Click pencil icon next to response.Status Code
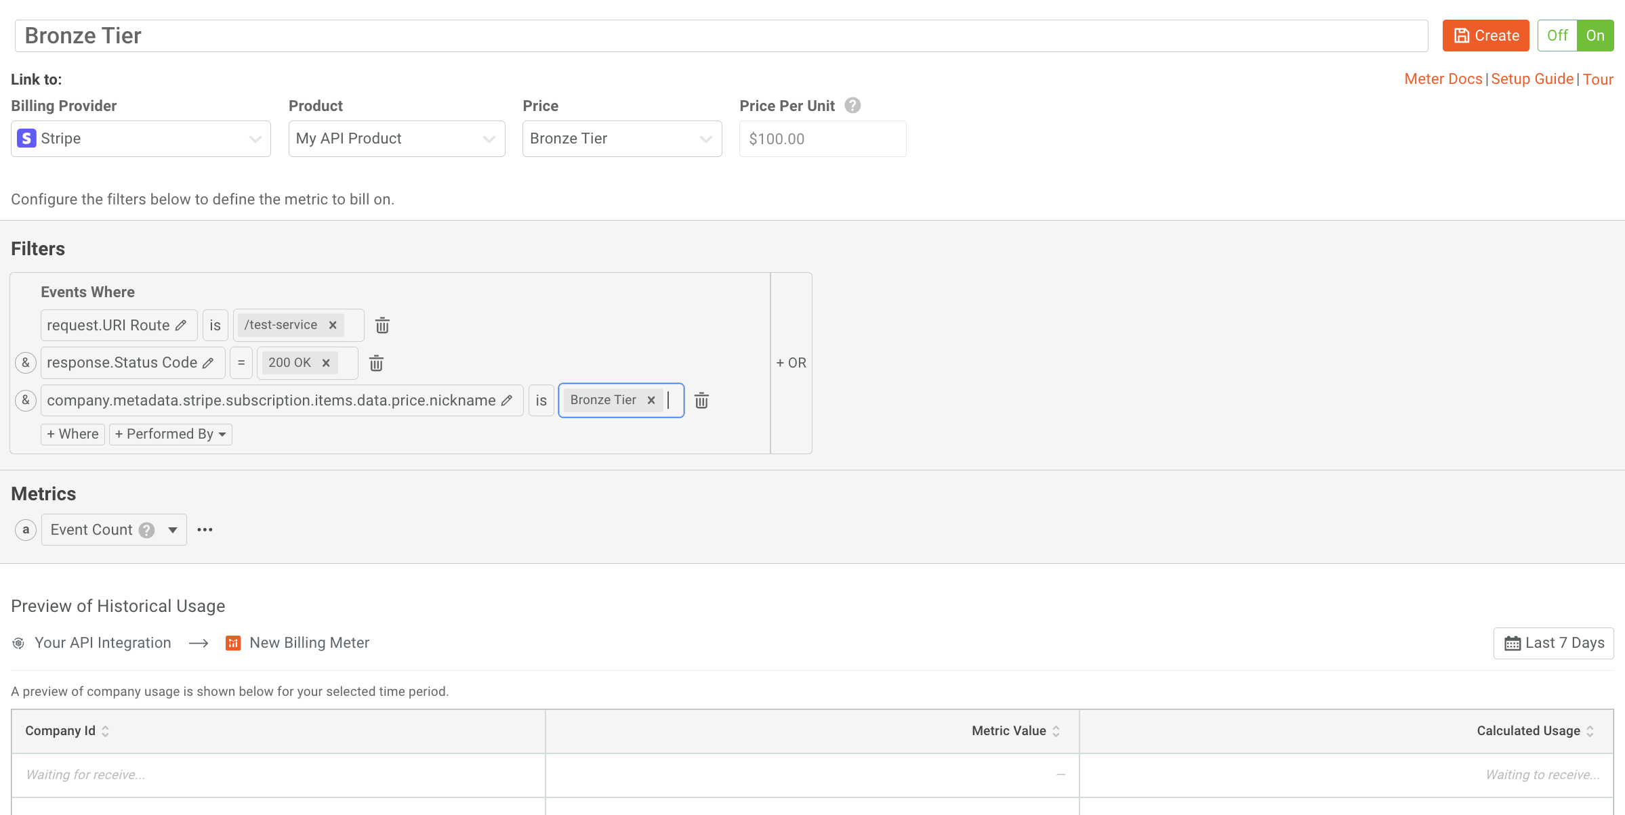The image size is (1625, 815). (208, 364)
